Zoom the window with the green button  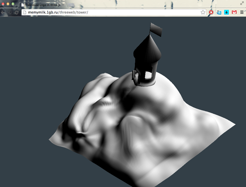(13, 4)
